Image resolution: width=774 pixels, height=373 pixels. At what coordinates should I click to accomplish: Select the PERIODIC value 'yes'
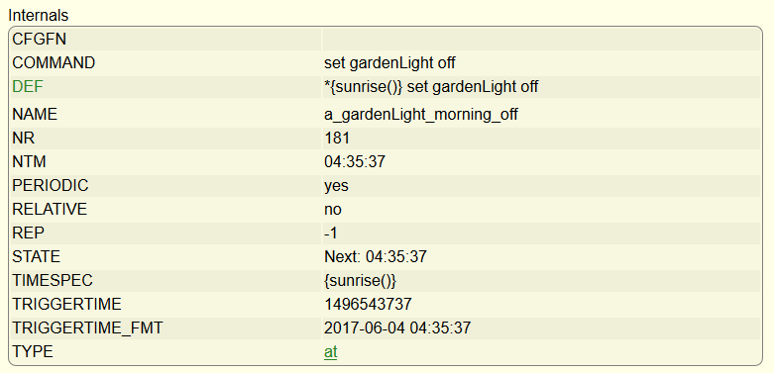(x=336, y=186)
